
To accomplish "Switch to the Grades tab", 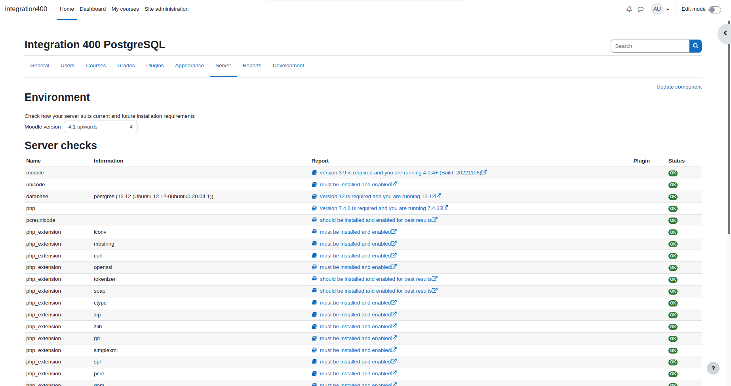I will 126,66.
